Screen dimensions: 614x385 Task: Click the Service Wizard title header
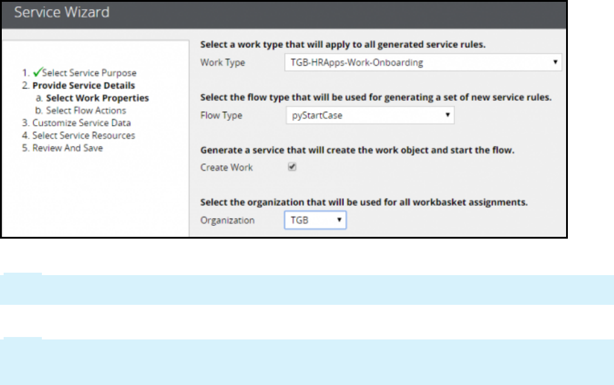point(62,12)
